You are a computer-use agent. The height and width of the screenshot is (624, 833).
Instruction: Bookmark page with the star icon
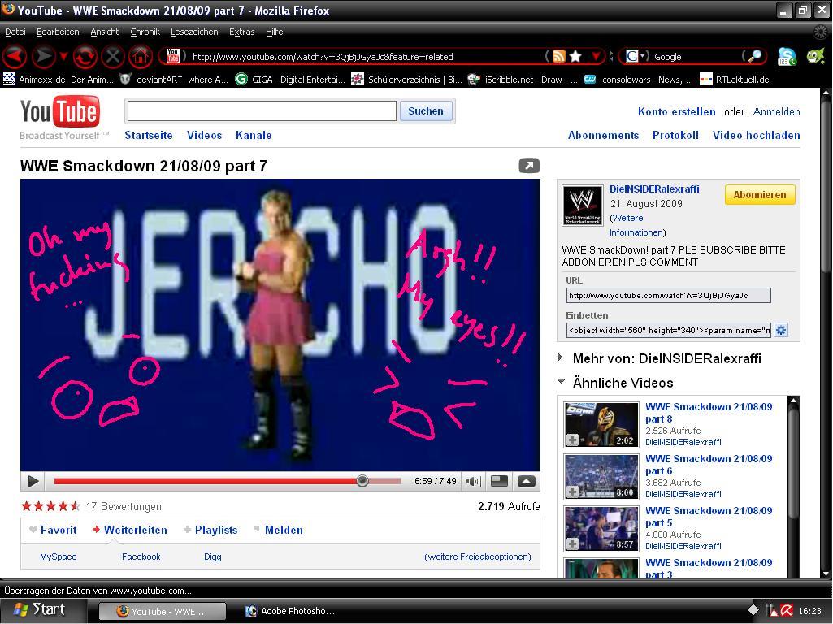tap(575, 56)
